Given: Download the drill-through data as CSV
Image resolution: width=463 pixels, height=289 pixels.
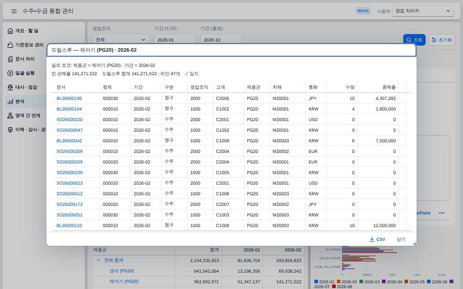Looking at the screenshot, I should 377,239.
